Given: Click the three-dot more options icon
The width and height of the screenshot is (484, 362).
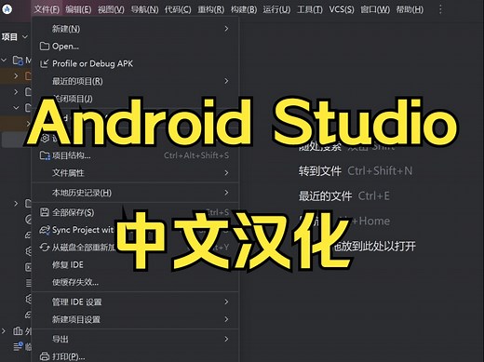Looking at the screenshot, I should point(440,9).
